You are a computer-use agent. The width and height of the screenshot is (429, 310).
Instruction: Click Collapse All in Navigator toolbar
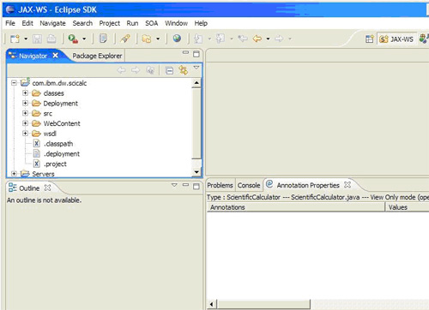(x=169, y=70)
